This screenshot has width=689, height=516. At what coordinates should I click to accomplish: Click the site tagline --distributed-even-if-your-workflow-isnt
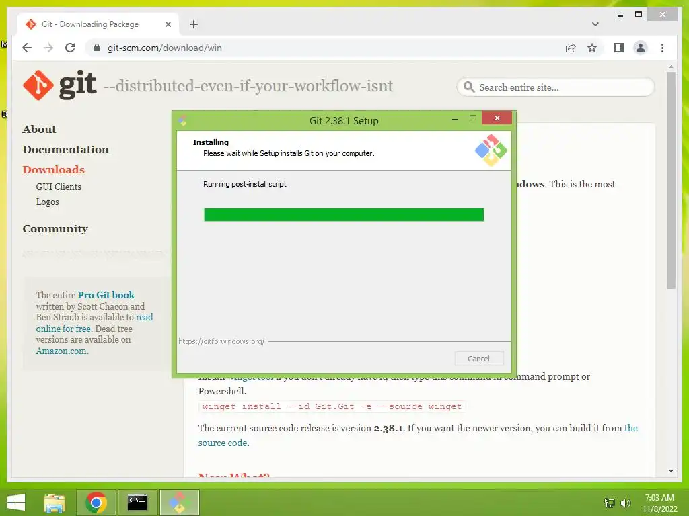pos(248,86)
